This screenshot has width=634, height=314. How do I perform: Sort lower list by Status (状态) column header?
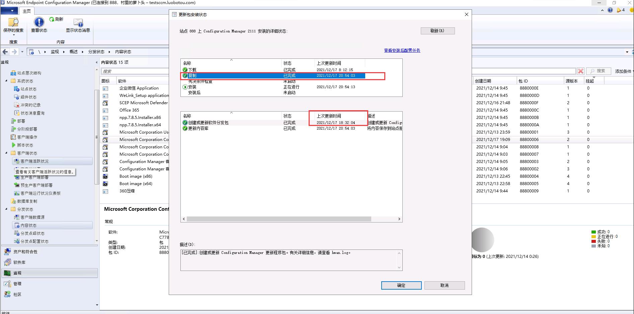point(298,116)
